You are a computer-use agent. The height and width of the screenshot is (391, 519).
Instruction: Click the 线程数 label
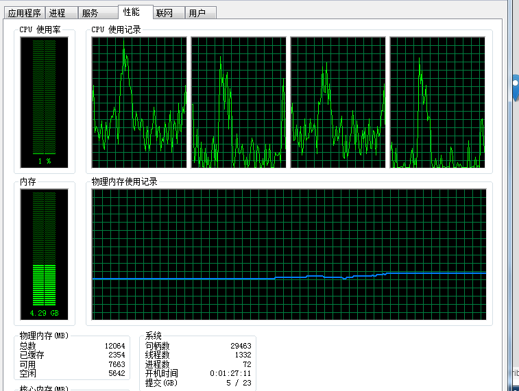(157, 355)
